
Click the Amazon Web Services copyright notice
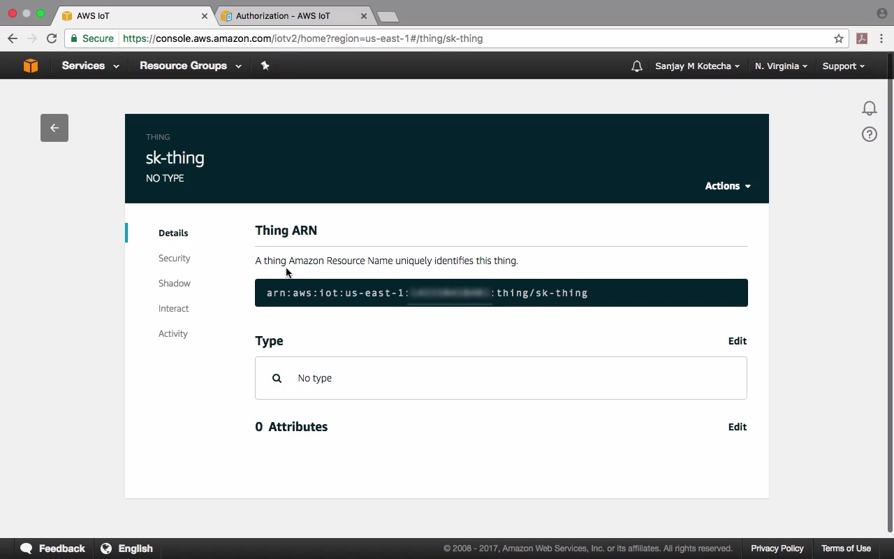[x=588, y=549]
